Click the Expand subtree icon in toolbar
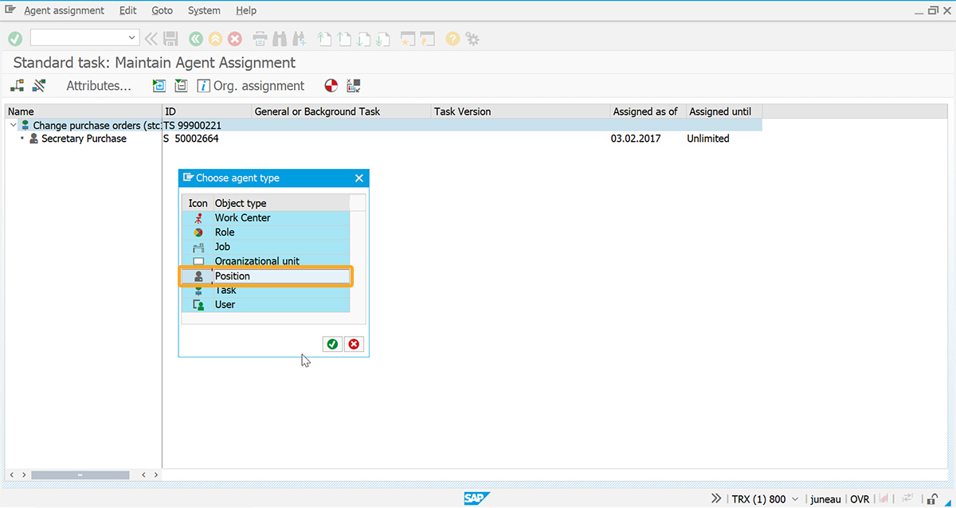Image resolution: width=956 pixels, height=508 pixels. [x=159, y=86]
